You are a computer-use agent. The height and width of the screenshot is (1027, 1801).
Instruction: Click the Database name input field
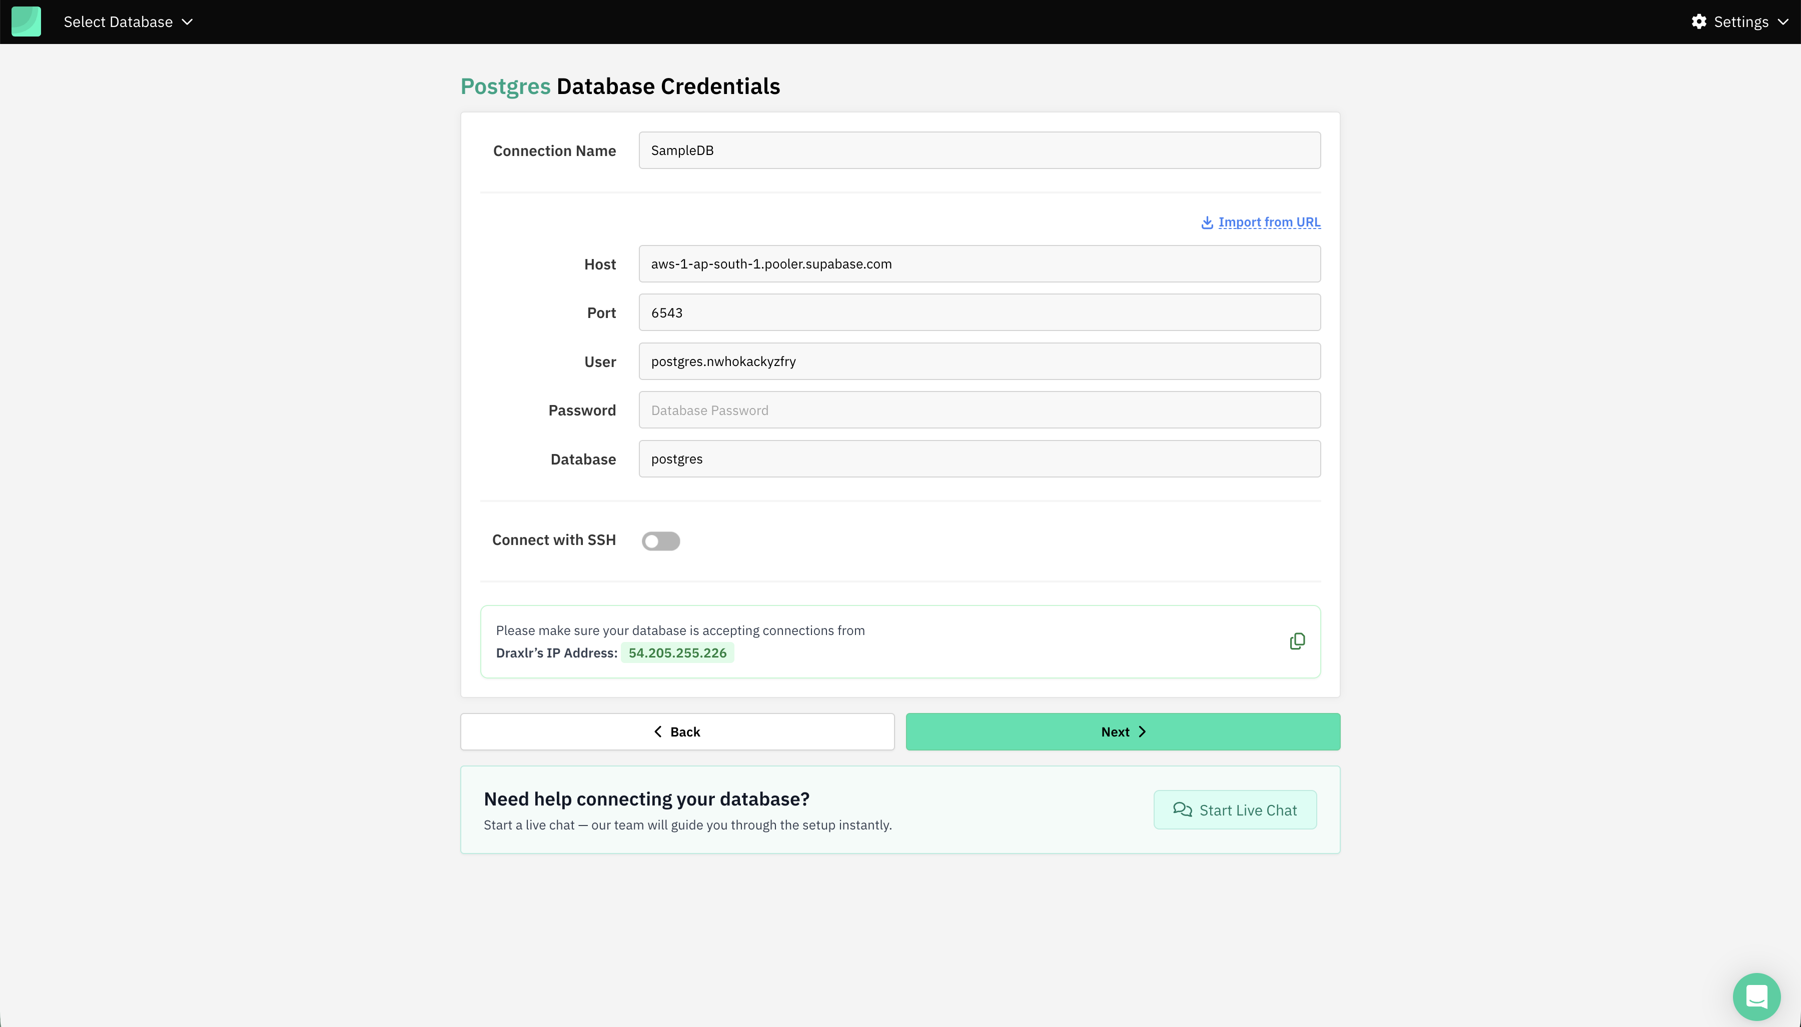pos(979,458)
